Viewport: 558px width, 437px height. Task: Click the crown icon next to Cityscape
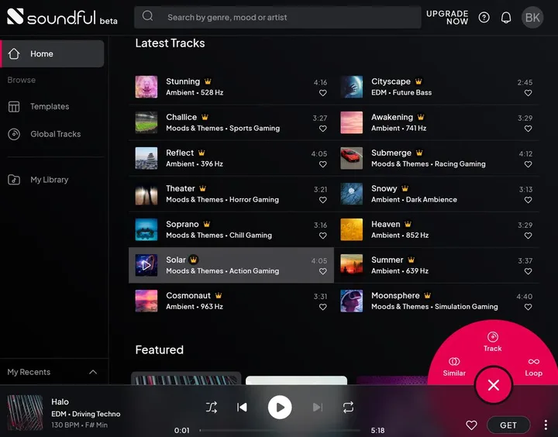(x=418, y=81)
